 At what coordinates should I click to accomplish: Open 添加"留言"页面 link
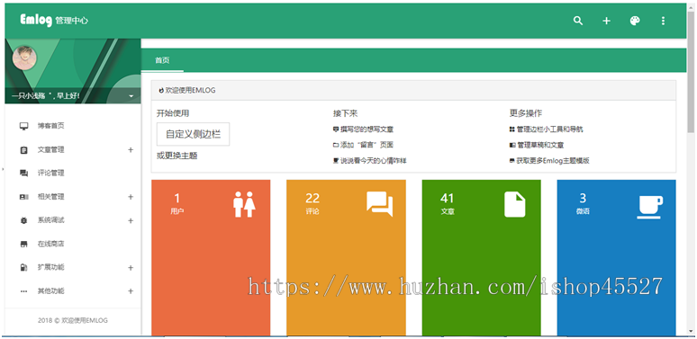click(x=363, y=145)
